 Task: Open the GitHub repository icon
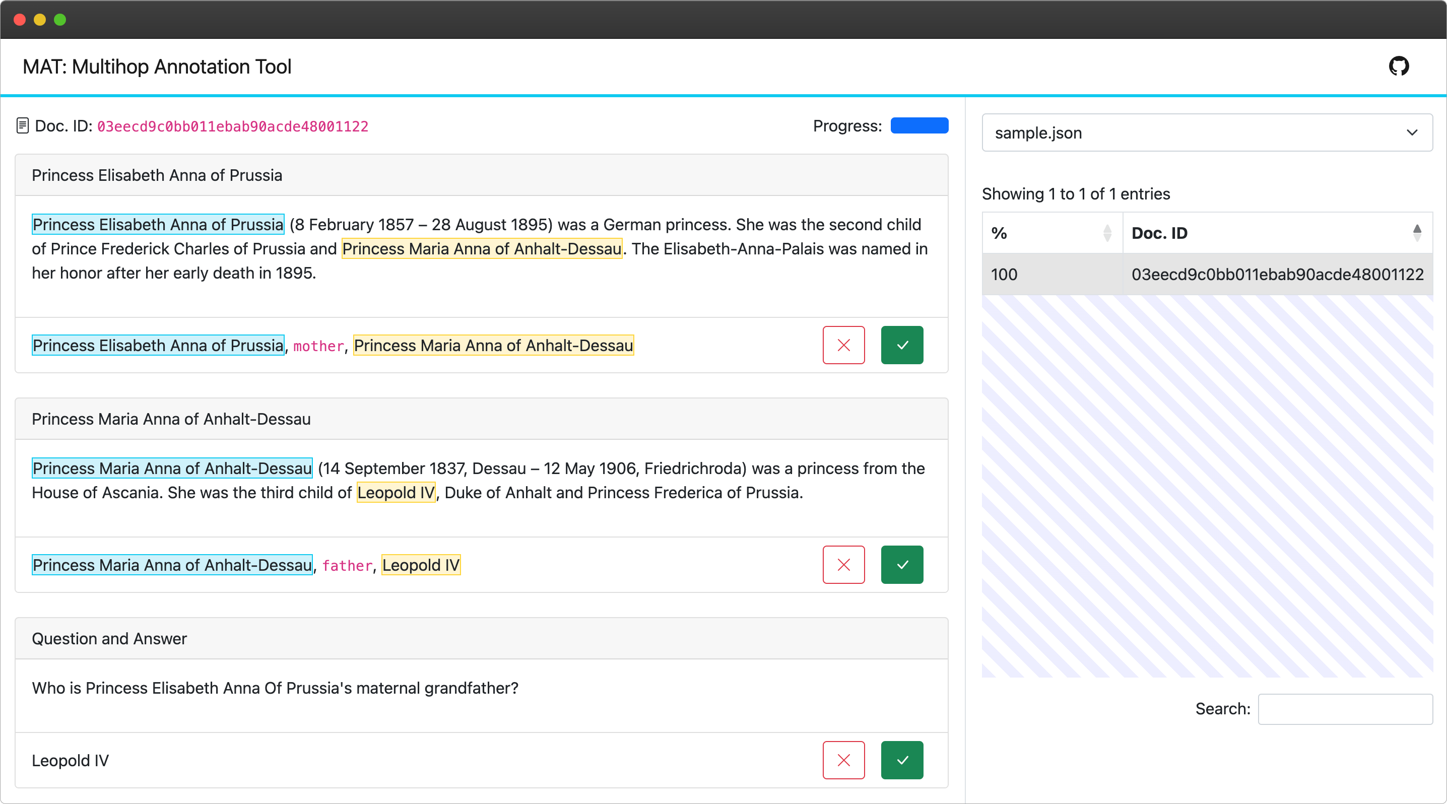pyautogui.click(x=1398, y=66)
